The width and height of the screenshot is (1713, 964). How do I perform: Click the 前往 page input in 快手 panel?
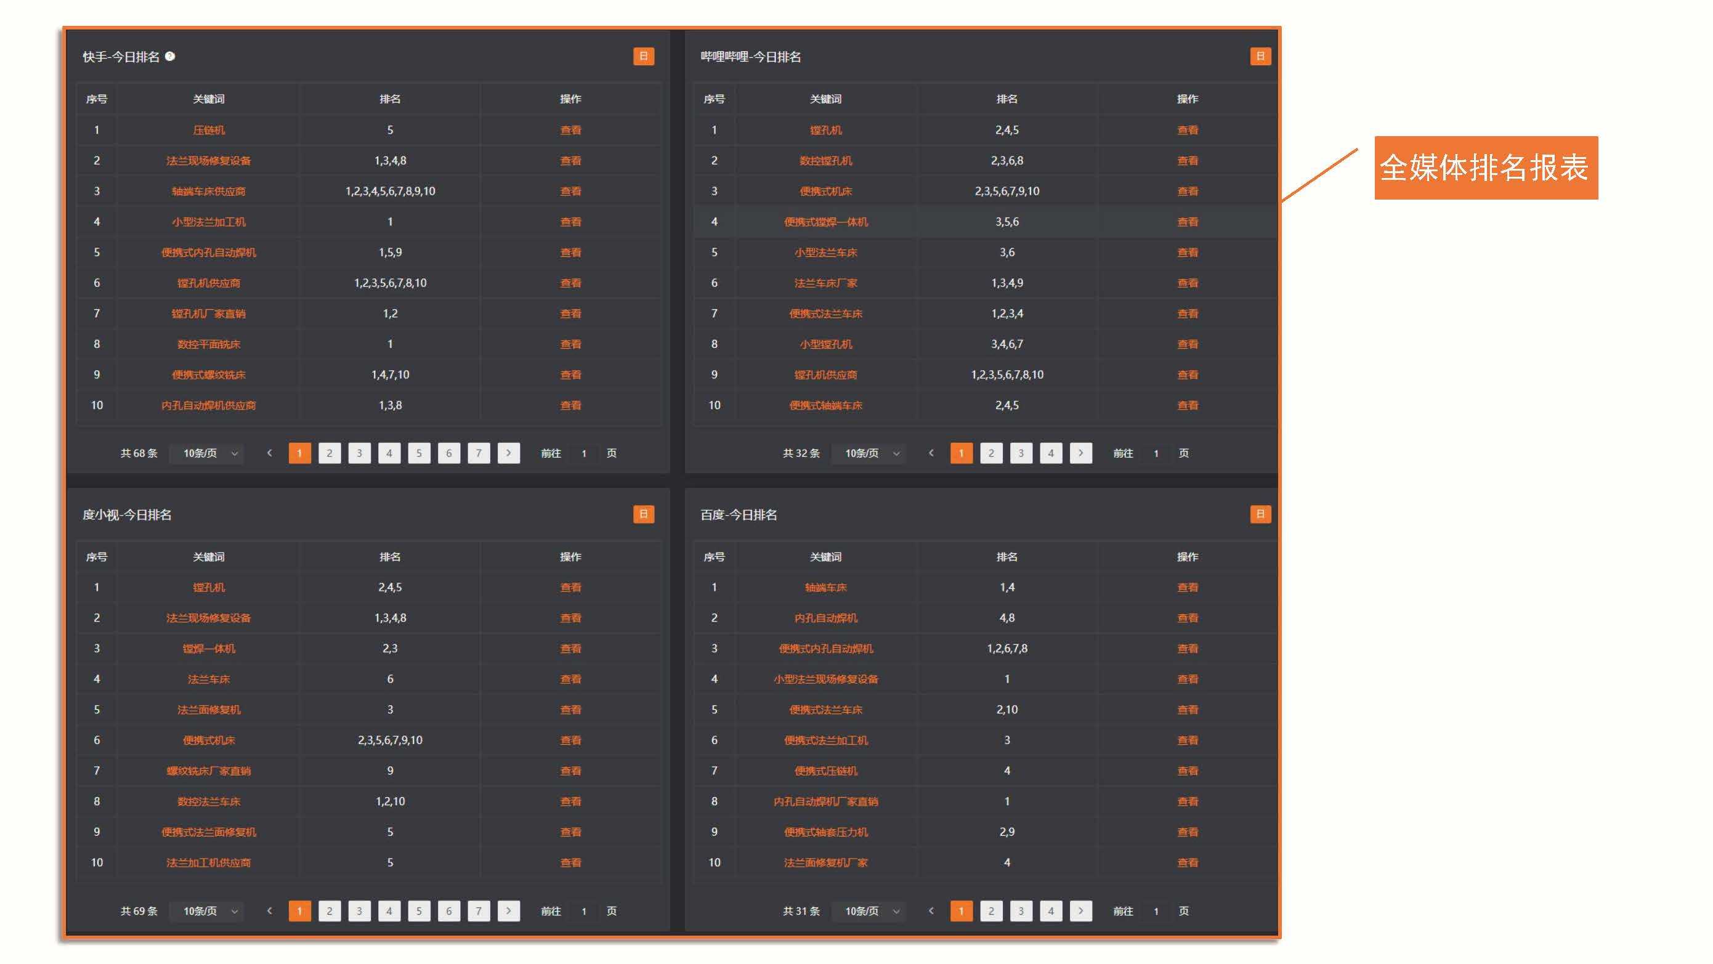point(584,453)
